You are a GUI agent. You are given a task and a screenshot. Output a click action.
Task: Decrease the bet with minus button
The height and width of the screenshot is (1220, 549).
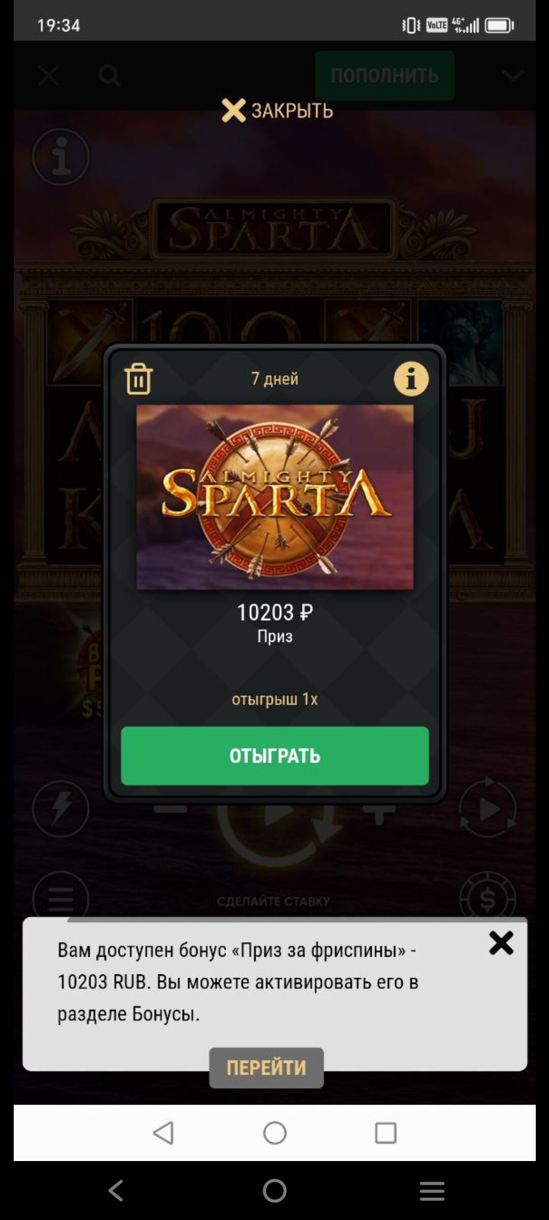coord(171,809)
